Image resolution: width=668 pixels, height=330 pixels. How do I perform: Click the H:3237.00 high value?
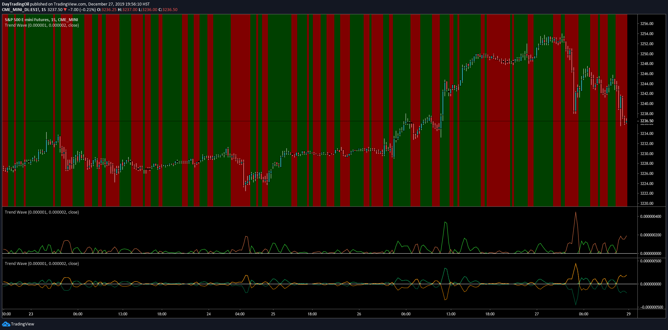pos(127,10)
